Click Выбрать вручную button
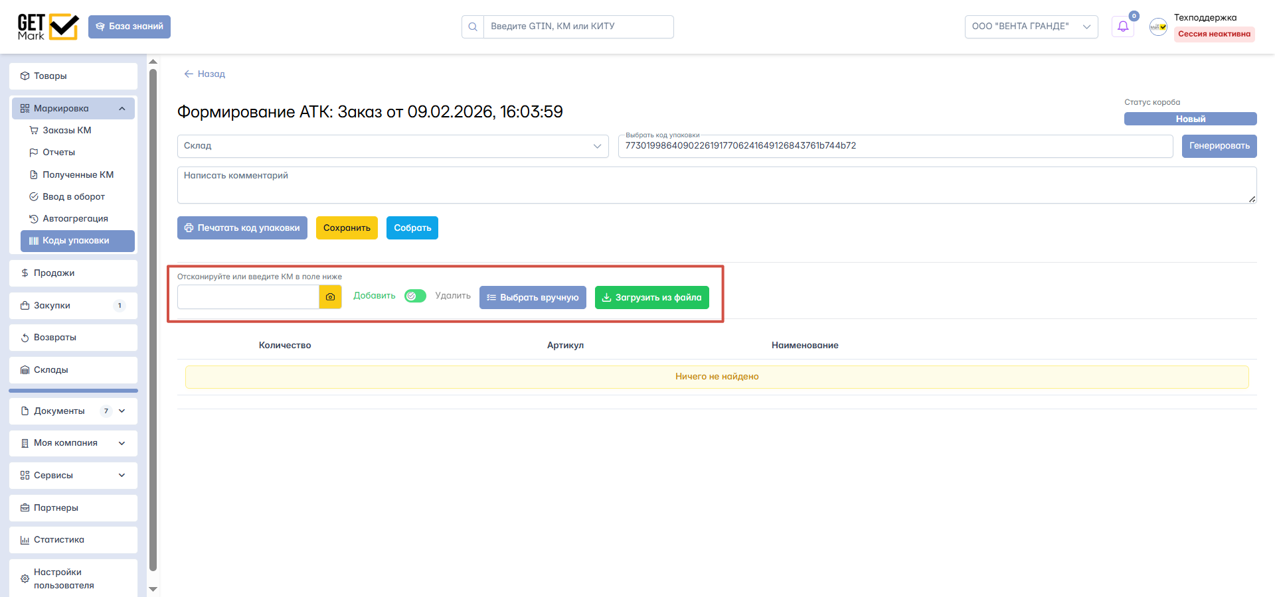Image resolution: width=1275 pixels, height=597 pixels. pyautogui.click(x=533, y=297)
